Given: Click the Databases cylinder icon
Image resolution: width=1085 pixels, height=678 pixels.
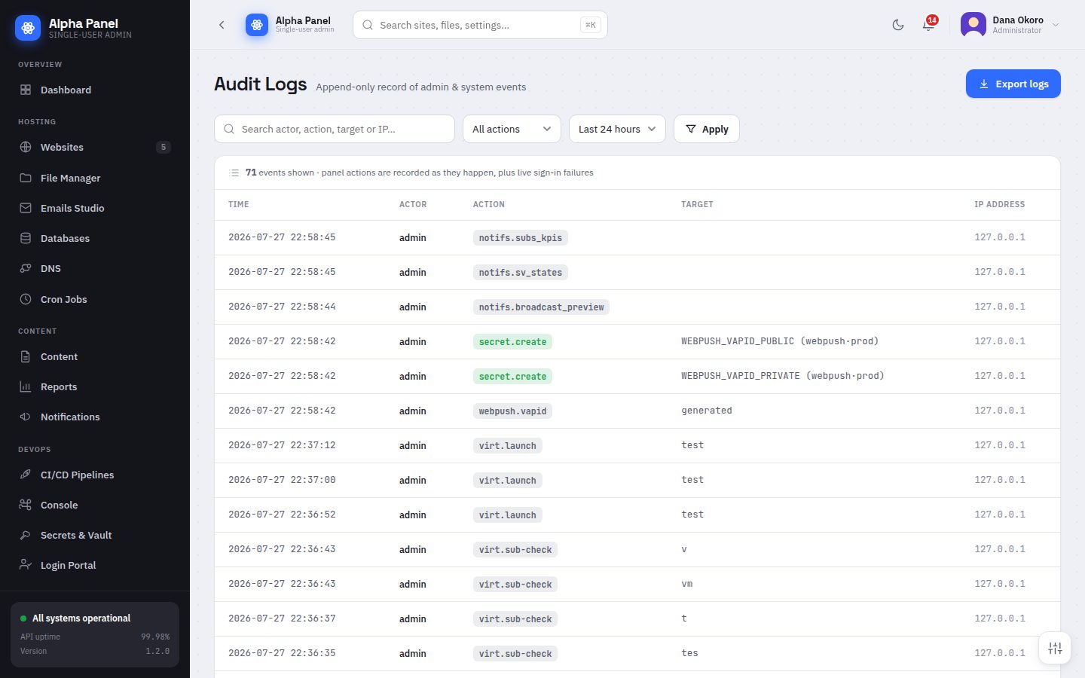Looking at the screenshot, I should 26,238.
